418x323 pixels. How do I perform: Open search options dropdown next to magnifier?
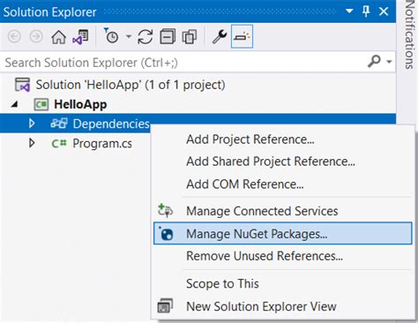coord(389,62)
